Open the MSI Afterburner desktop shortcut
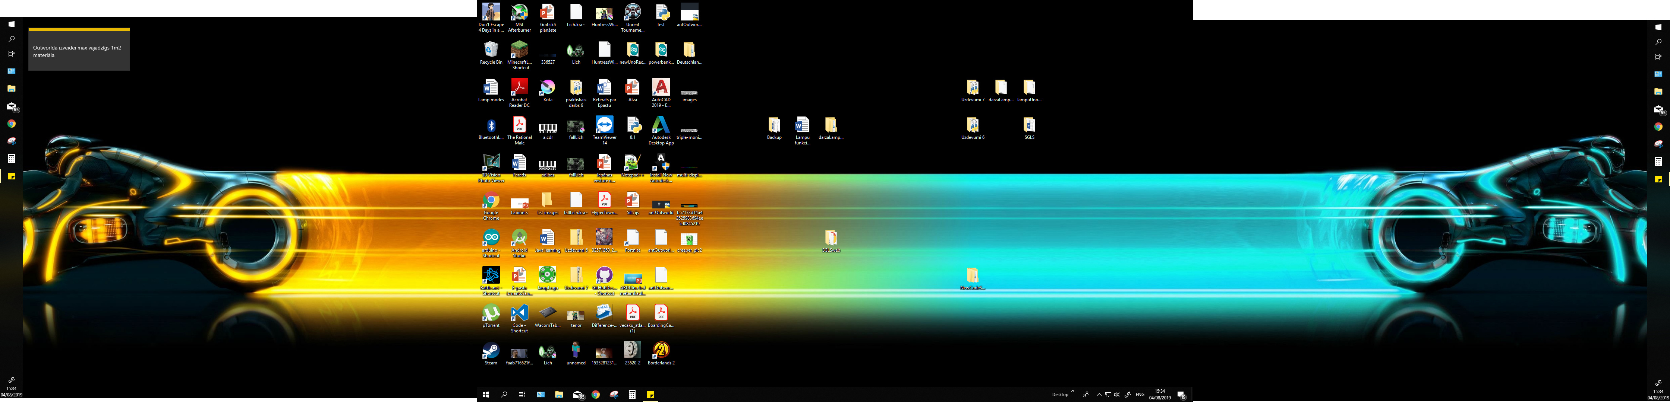Viewport: 1670px width, 402px height. coord(519,17)
